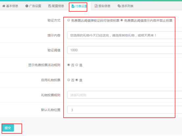This screenshot has height=136, width=182.
Task: Click the icon beside 选手列表
Action: 119,6
